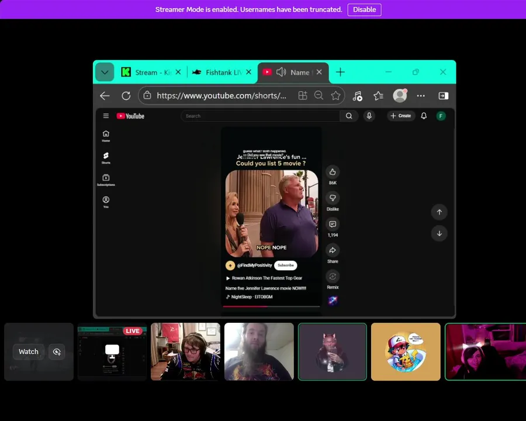Go to next short with down arrow

[439, 234]
